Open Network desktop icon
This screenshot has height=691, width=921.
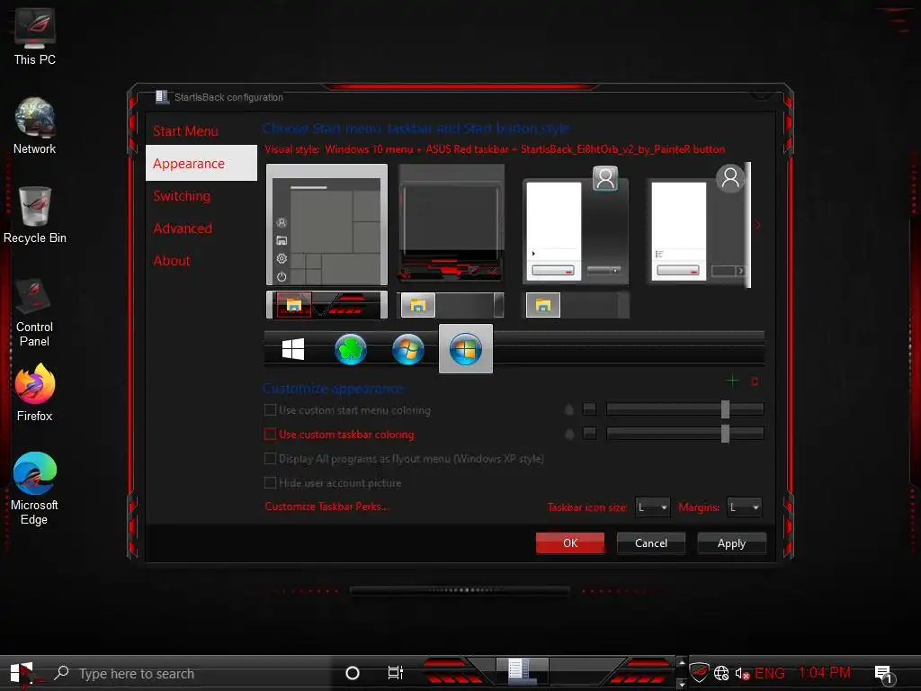(x=35, y=126)
